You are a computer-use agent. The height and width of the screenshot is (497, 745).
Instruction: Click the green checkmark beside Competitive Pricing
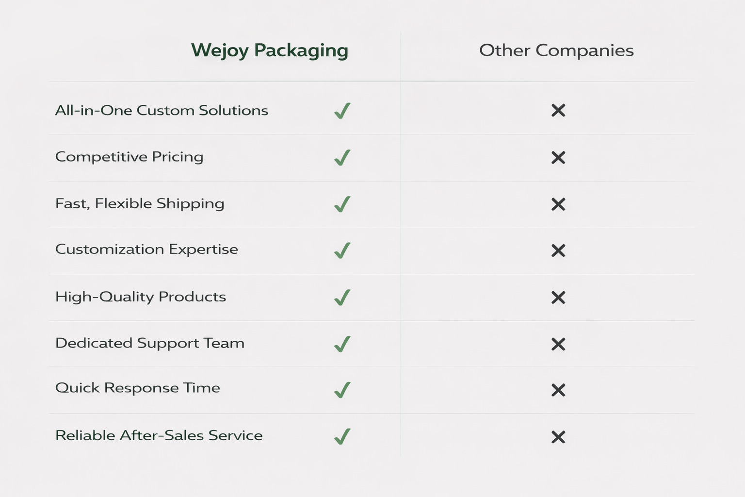tap(342, 158)
